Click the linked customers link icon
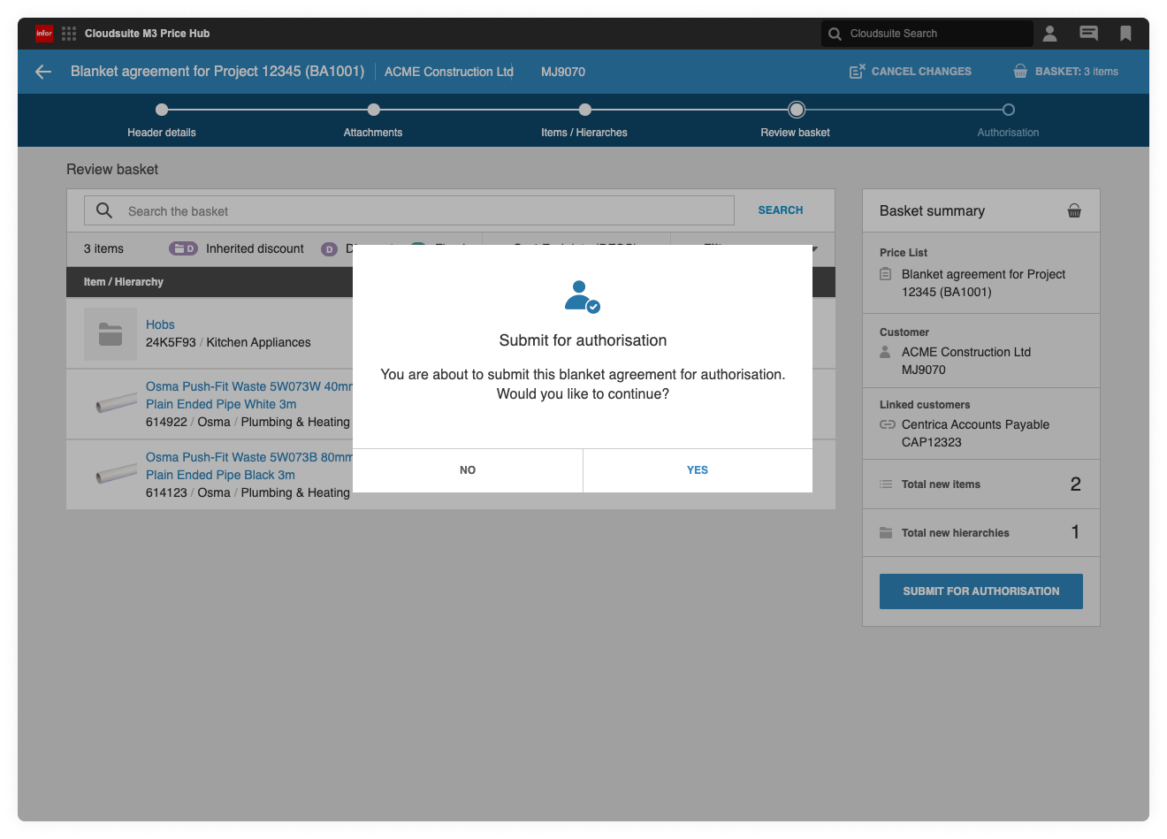Image resolution: width=1167 pixels, height=839 pixels. pyautogui.click(x=887, y=424)
